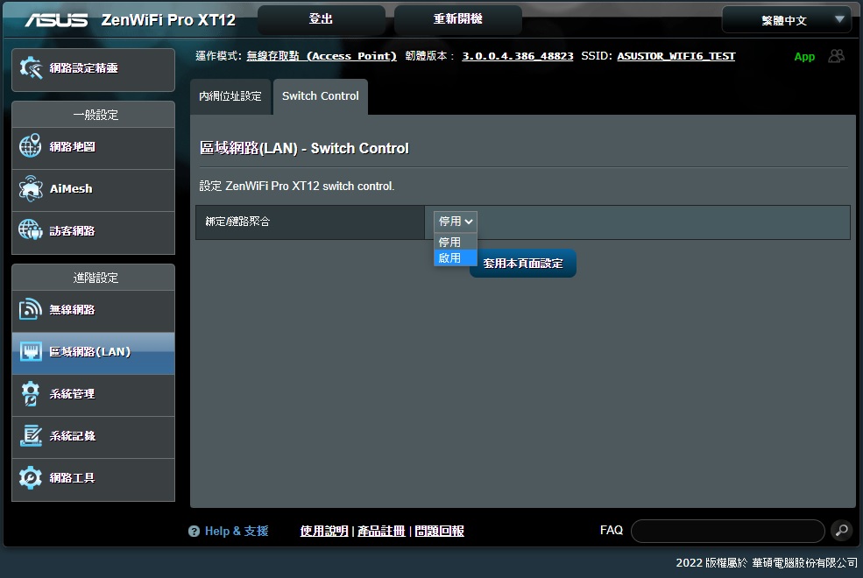Switch to the Switch Control tab
863x578 pixels.
[x=321, y=96]
